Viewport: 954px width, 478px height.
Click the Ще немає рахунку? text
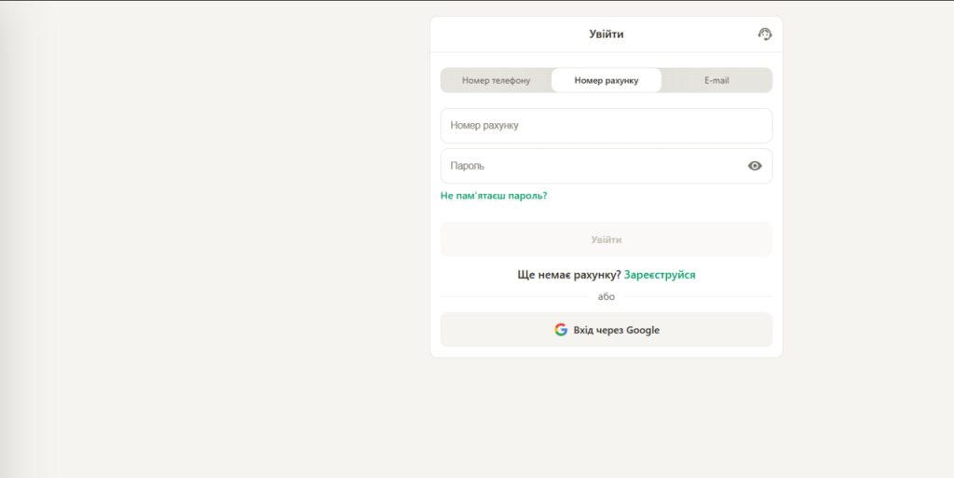point(568,275)
